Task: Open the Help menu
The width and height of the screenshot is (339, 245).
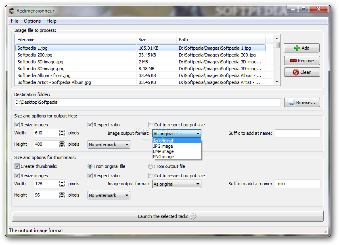Action: click(x=51, y=21)
